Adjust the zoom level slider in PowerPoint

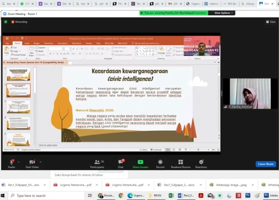[198, 149]
